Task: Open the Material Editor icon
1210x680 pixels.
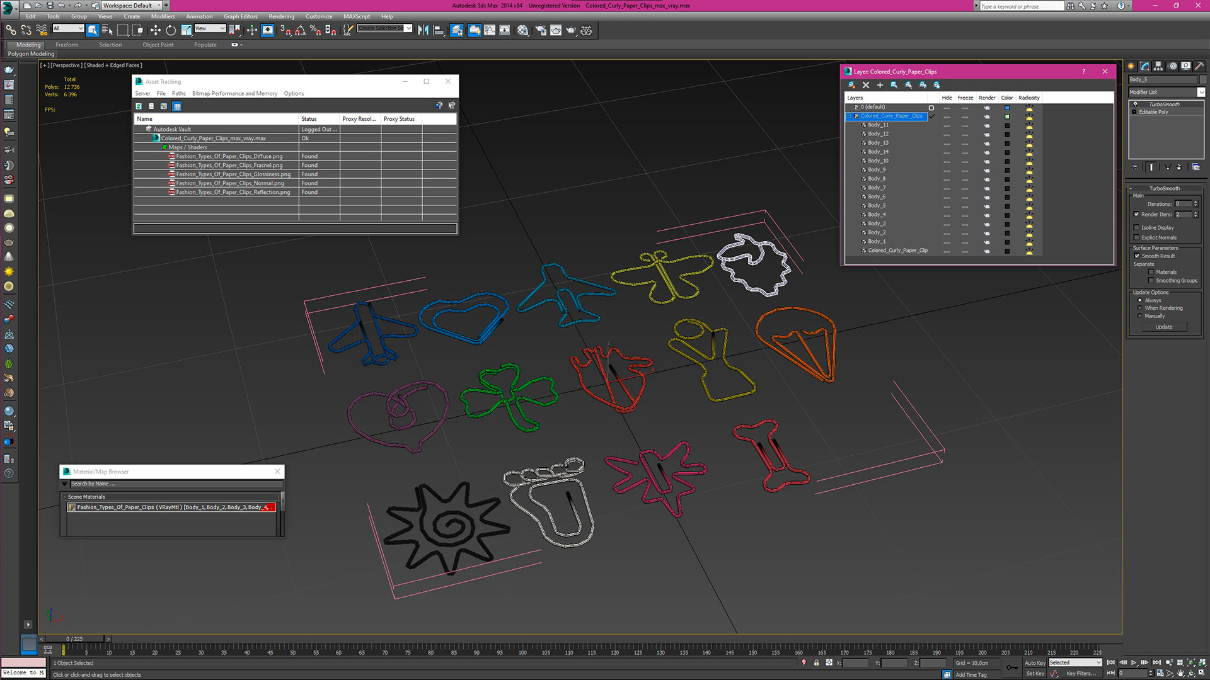Action: (x=523, y=30)
